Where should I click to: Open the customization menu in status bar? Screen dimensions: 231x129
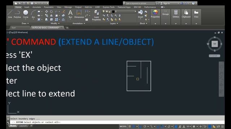click(223, 126)
